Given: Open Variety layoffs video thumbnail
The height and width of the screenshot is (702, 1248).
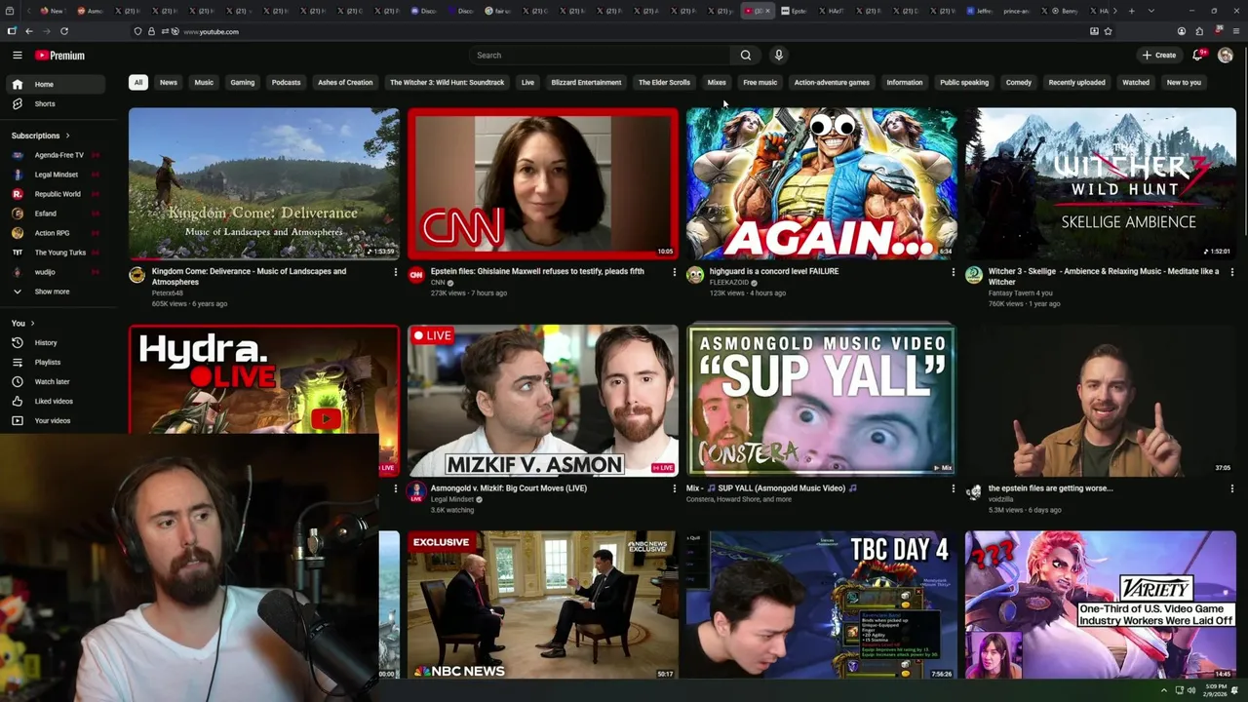Looking at the screenshot, I should pyautogui.click(x=1101, y=605).
